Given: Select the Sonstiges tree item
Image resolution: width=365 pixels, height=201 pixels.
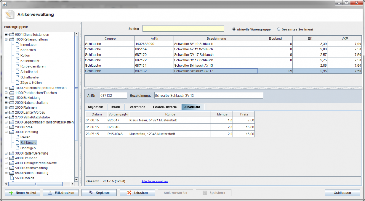Looking at the screenshot, I should point(28,148).
